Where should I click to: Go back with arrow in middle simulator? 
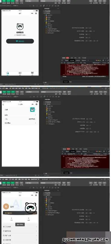3,104
